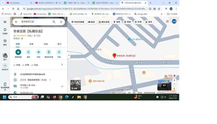Mute the audio-playing YouTube tab speaker icon

[x=56, y=3]
